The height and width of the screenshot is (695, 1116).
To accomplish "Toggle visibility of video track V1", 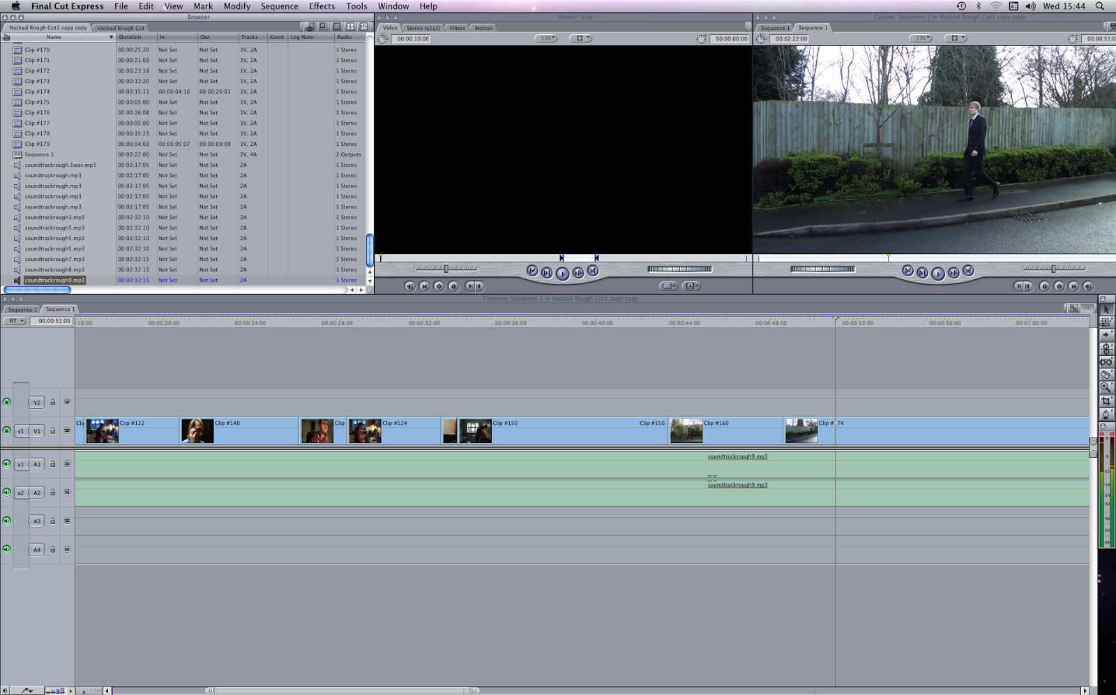I will 6,431.
